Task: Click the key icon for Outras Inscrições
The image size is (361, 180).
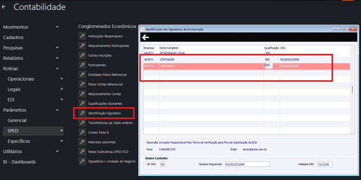Action: [x=82, y=55]
